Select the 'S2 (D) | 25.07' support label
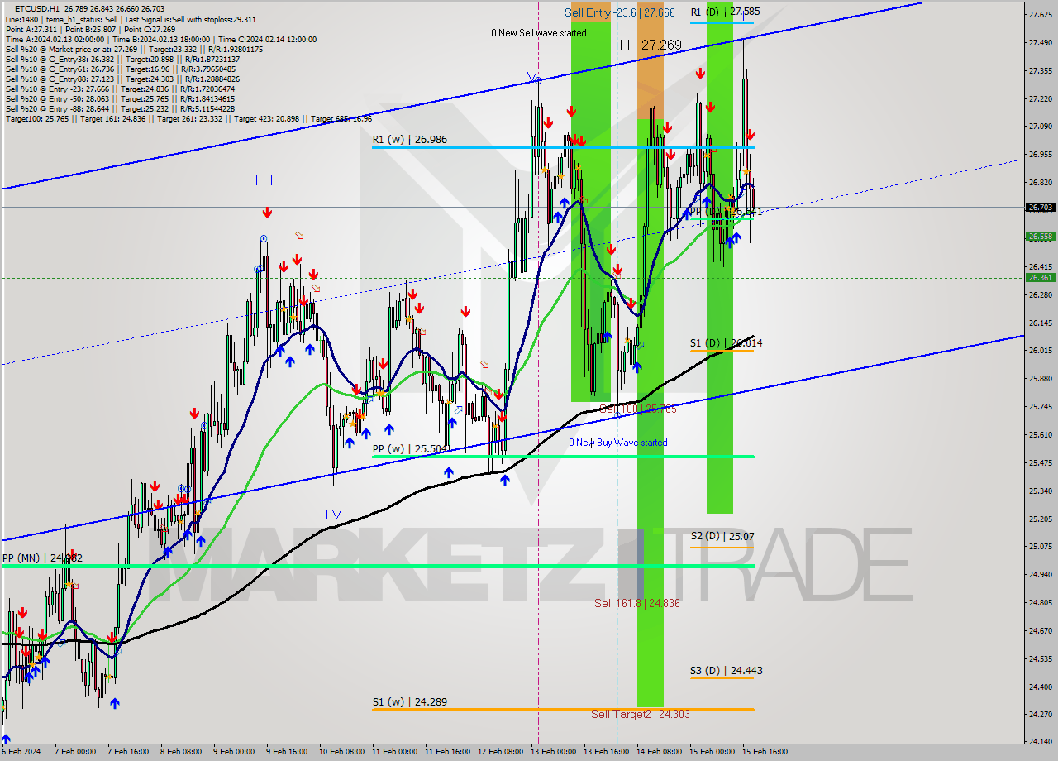 coord(722,536)
